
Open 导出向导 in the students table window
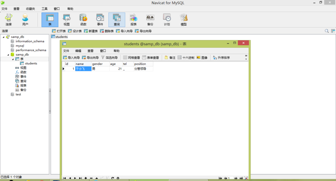point(90,58)
